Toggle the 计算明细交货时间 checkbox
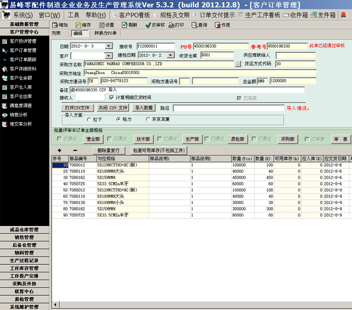The image size is (352, 310). pos(111,97)
